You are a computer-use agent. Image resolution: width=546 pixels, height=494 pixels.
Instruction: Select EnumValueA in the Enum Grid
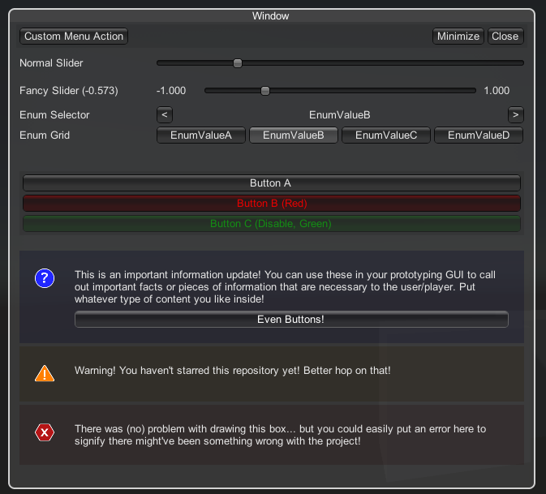click(201, 135)
